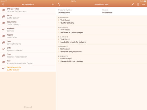Viewport: 147px width, 110px height.
Task: Click the fullscreen expand arrows icon
Action: 59,5
